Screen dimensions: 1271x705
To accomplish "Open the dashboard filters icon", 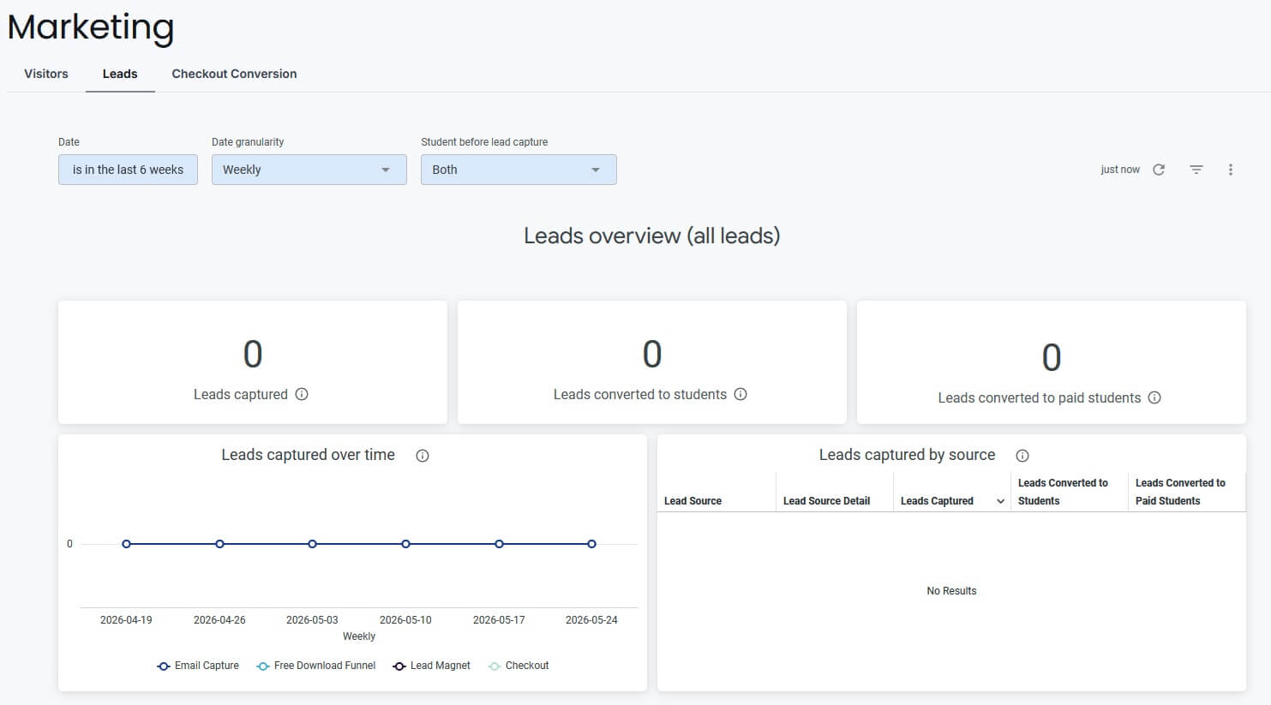I will coord(1196,170).
